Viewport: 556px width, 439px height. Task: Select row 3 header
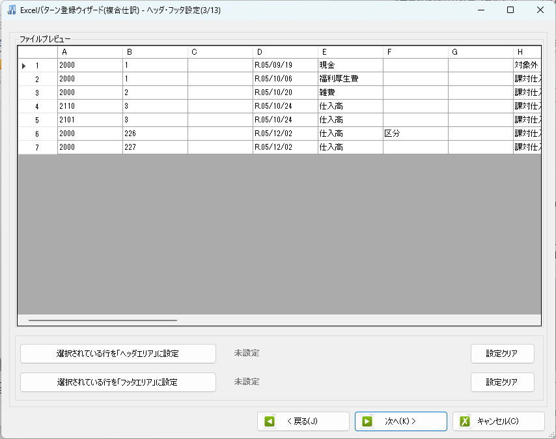pos(37,93)
